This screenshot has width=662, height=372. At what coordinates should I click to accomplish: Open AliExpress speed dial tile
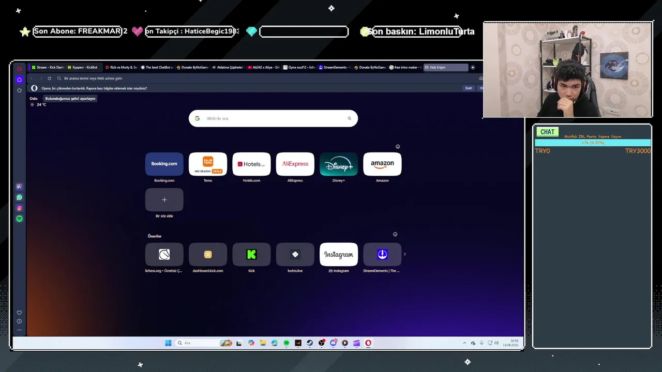click(x=295, y=164)
